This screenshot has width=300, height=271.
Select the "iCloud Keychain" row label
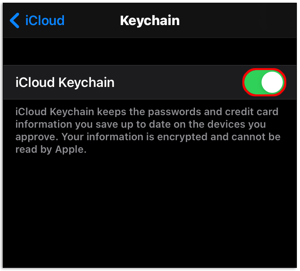(65, 82)
